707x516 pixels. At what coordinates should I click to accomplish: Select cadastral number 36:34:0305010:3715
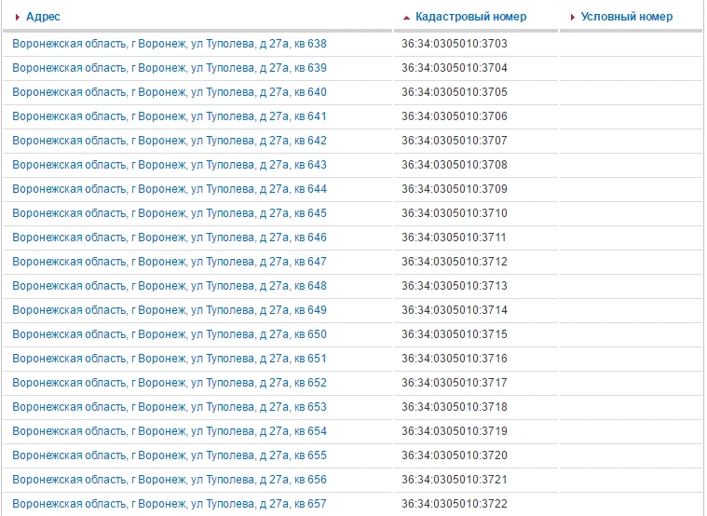pos(455,334)
